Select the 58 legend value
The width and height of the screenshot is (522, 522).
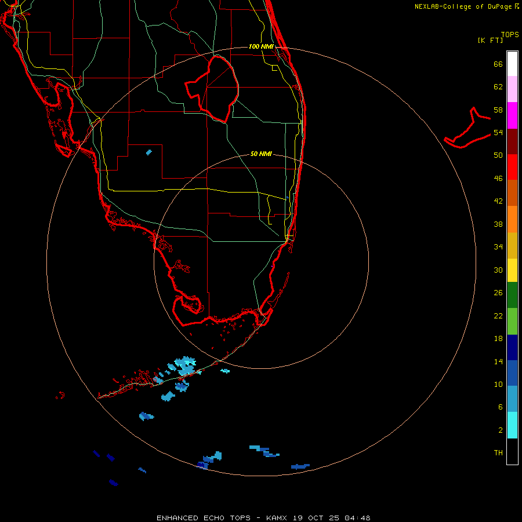pos(498,110)
